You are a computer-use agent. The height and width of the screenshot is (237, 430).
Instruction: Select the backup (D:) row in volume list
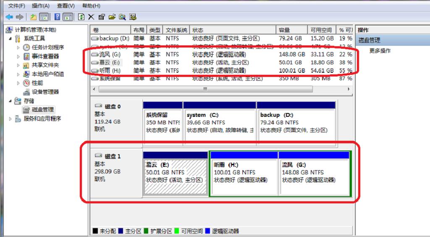pos(222,38)
